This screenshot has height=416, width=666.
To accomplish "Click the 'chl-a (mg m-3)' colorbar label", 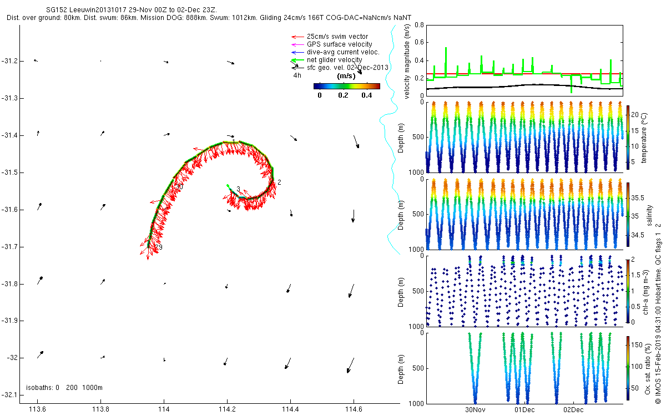I will click(645, 291).
